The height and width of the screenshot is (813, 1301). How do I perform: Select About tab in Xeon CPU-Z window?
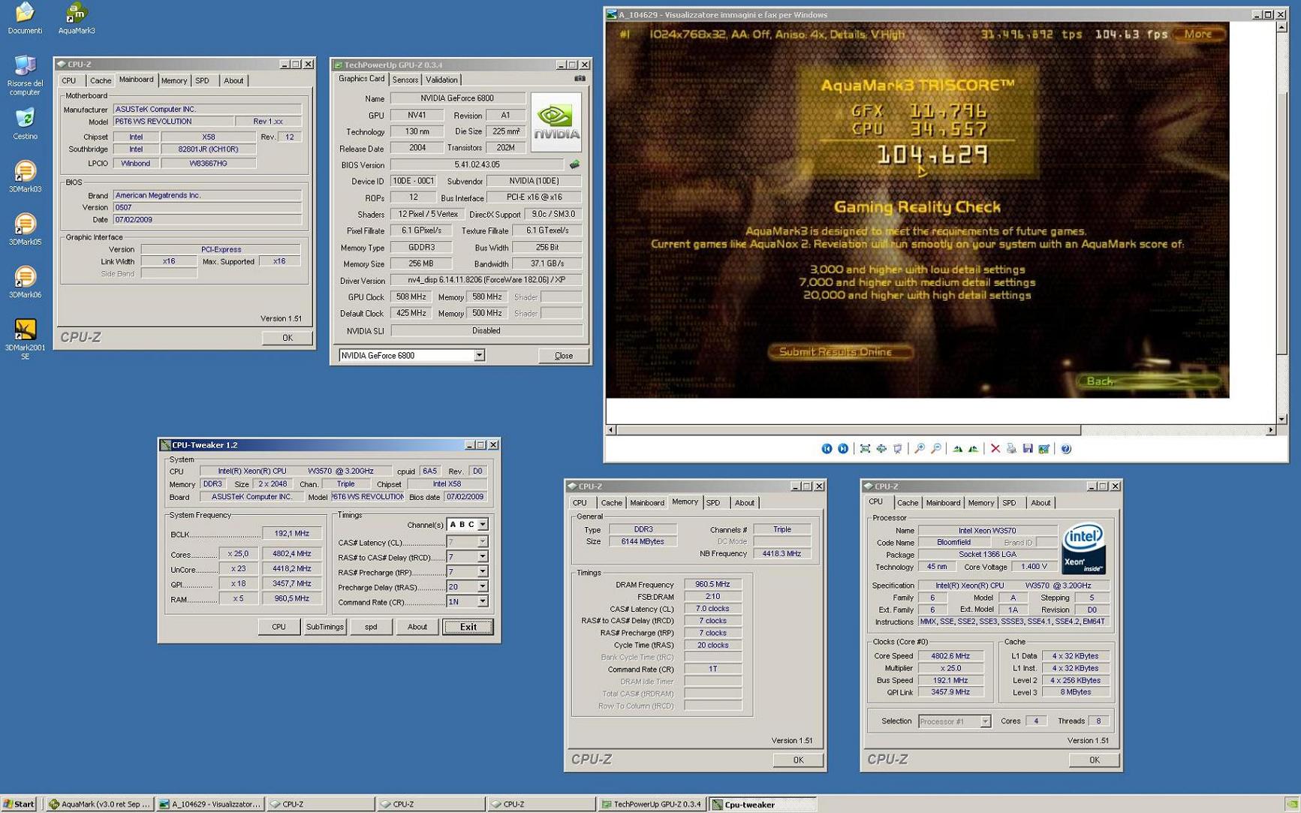point(1040,503)
